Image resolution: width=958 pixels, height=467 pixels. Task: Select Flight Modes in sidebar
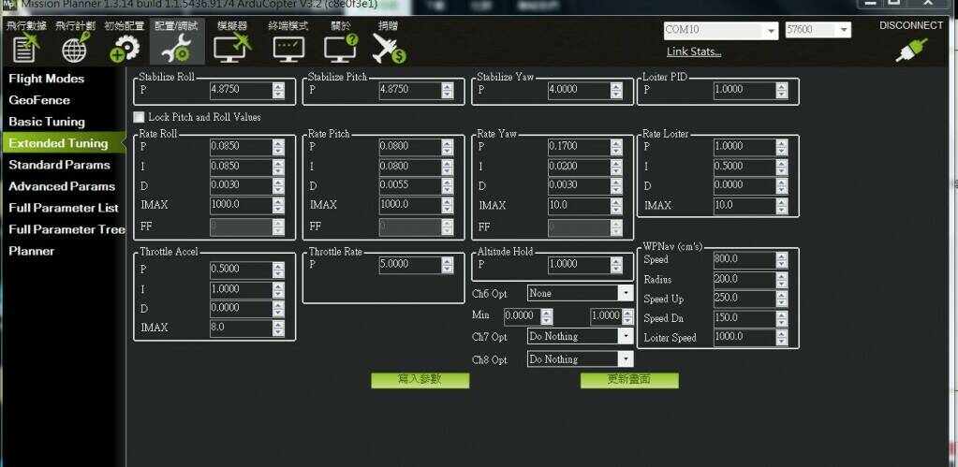pyautogui.click(x=47, y=79)
